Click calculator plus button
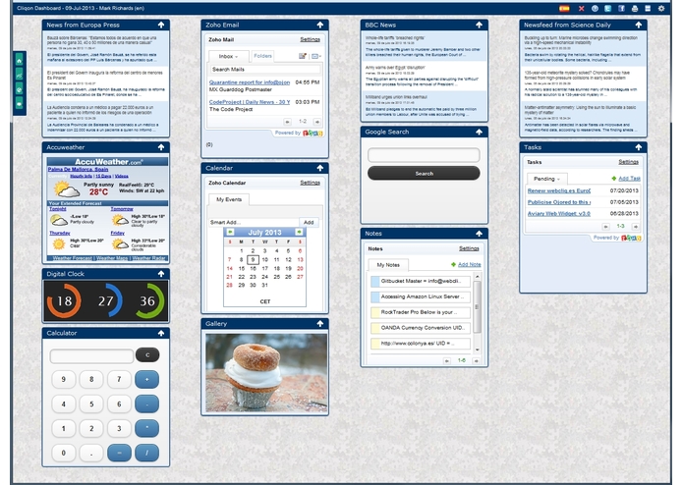Viewport: 683px width, 485px height. coord(146,379)
